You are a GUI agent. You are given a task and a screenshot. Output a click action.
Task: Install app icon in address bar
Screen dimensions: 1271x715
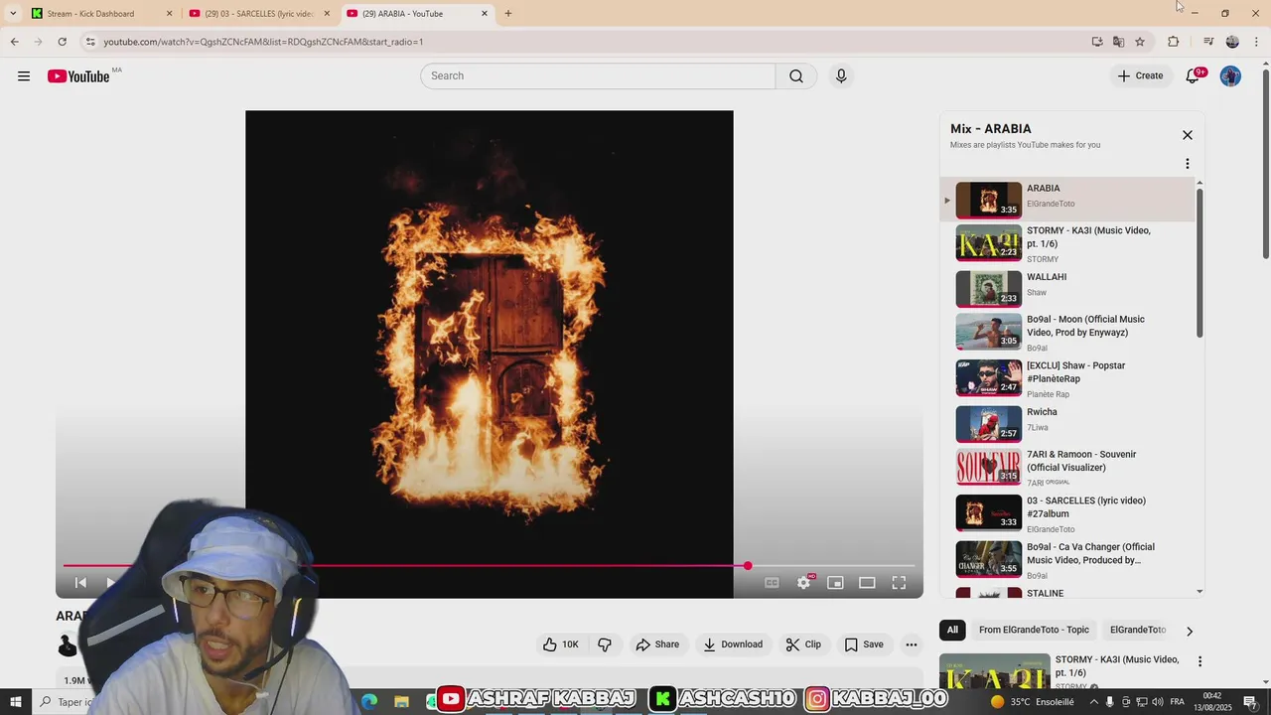(1097, 42)
